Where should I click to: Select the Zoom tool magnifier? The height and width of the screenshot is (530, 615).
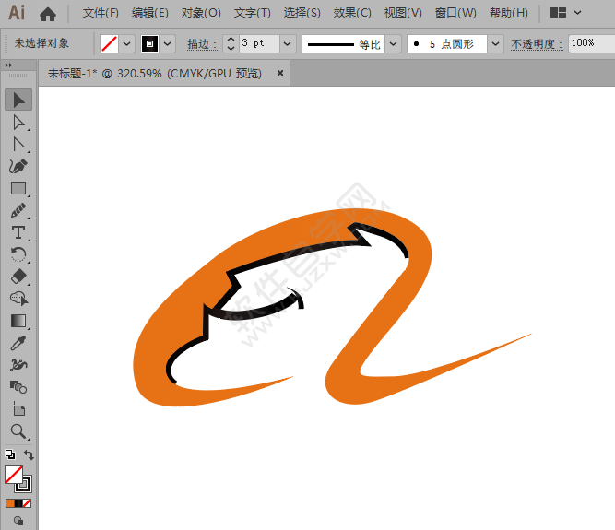point(18,431)
